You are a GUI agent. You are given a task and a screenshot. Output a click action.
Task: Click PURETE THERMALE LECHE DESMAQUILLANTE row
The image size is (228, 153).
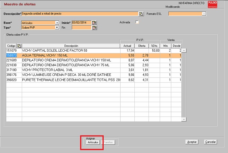point(71,80)
